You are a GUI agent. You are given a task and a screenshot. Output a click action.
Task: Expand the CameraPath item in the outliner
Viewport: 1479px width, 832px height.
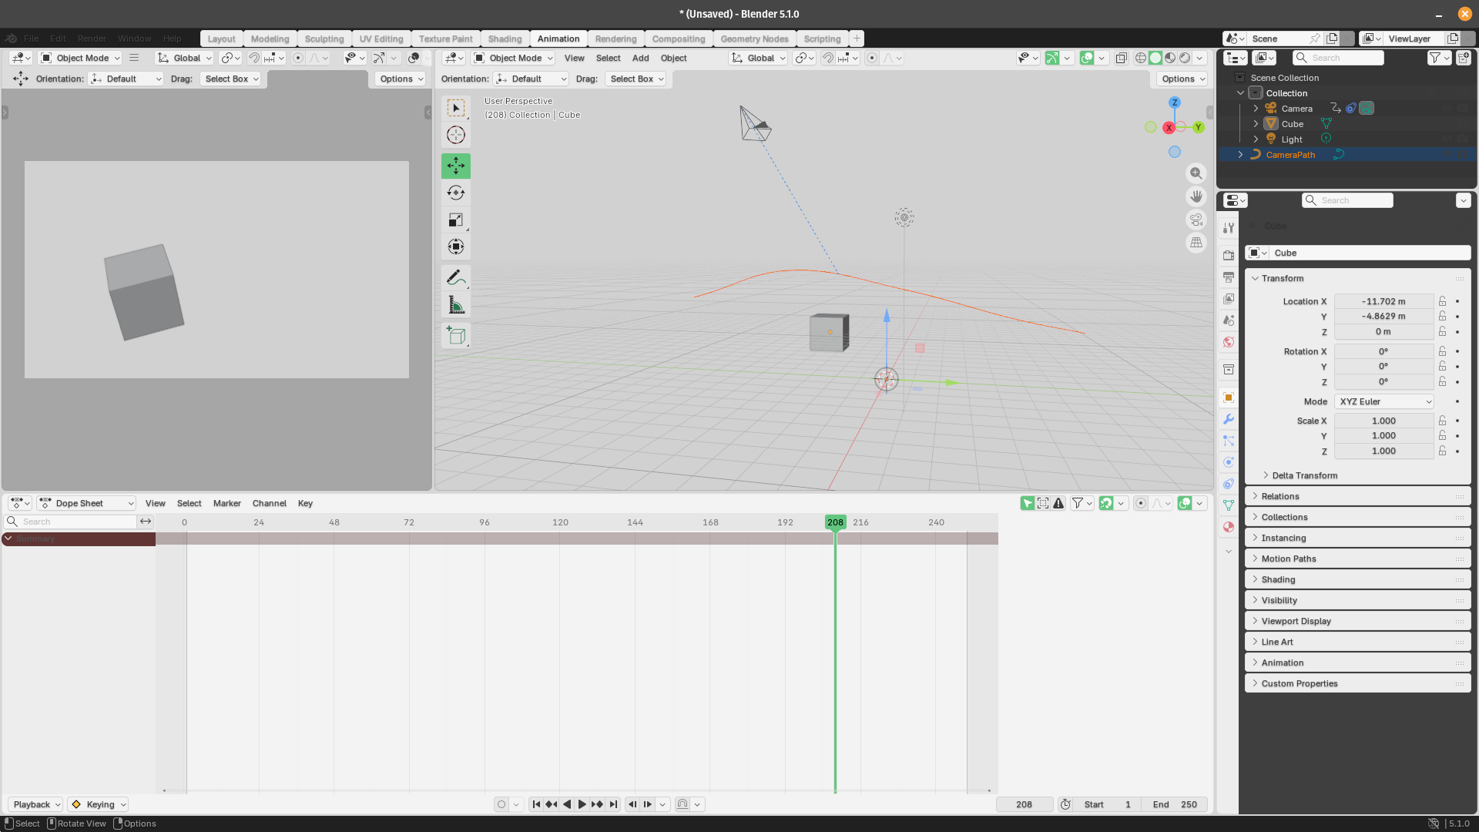(x=1240, y=155)
